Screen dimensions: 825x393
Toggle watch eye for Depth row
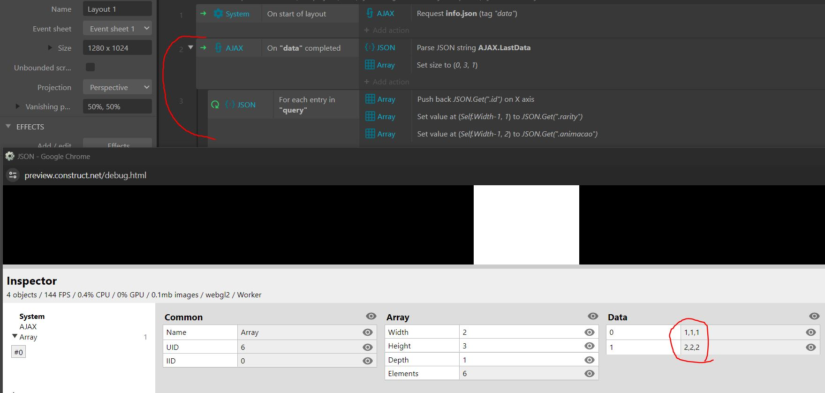coord(590,360)
